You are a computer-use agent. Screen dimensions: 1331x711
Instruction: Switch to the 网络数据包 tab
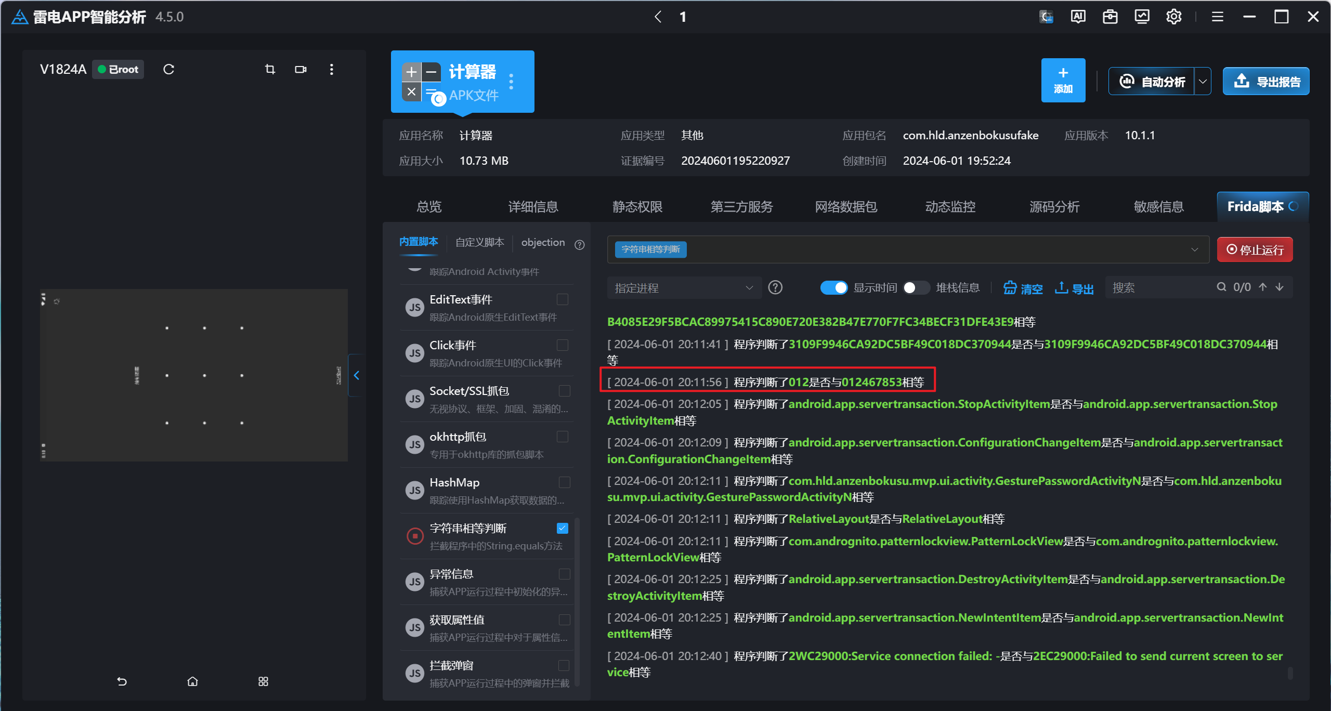point(846,207)
